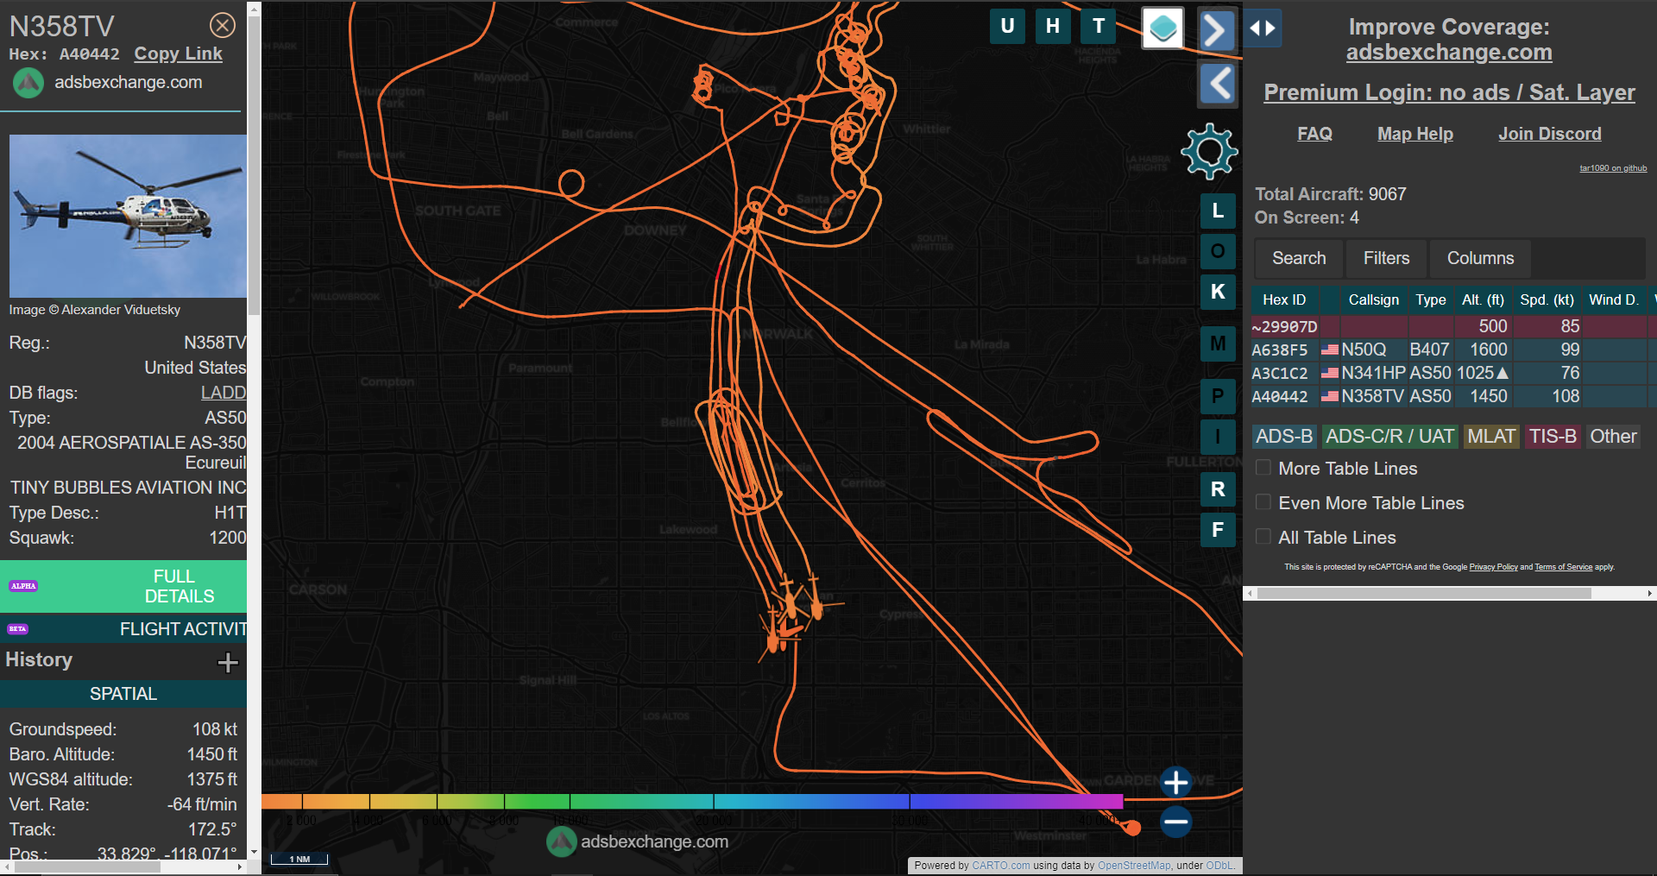Toggle ADS-C/R / UAT source filter
This screenshot has height=876, width=1657.
coord(1389,437)
